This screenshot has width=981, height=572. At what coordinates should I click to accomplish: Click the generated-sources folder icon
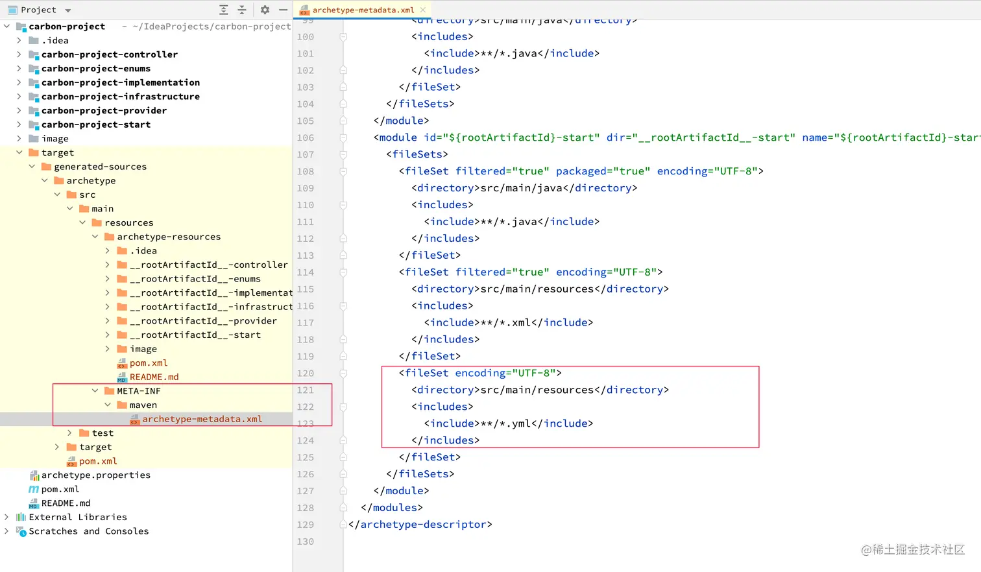(x=46, y=167)
